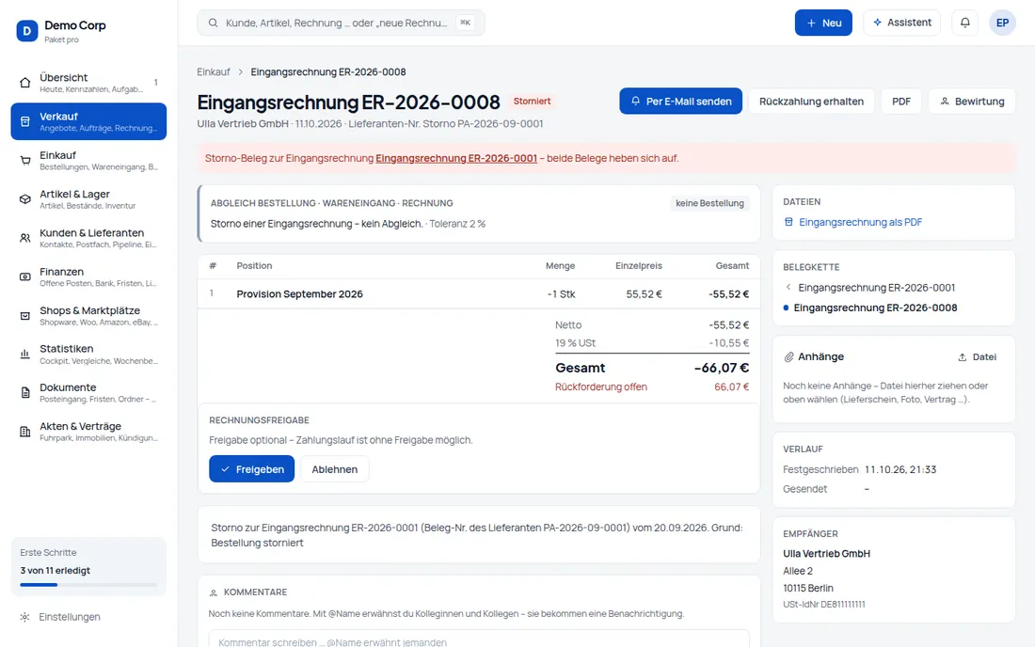Click the Verkauf sidebar icon
This screenshot has height=647, width=1035.
25,121
